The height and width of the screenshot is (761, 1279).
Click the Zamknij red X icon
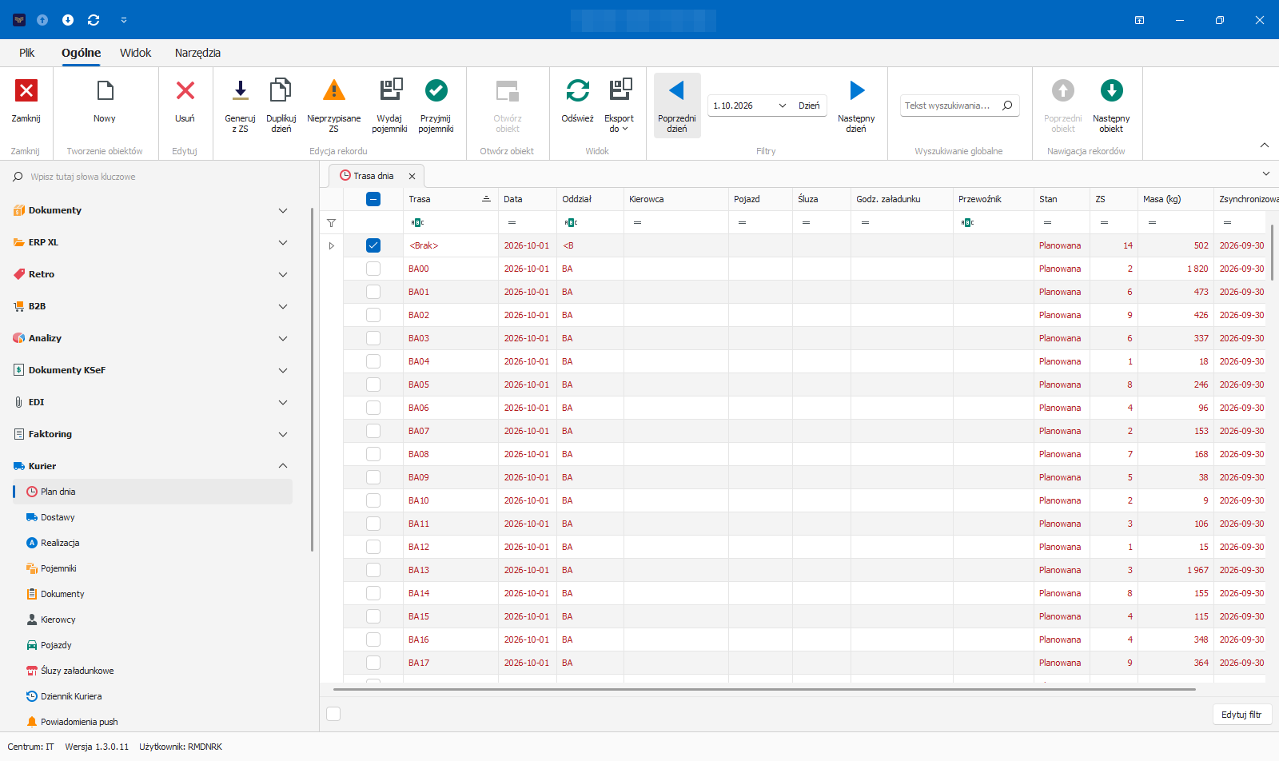coord(26,91)
